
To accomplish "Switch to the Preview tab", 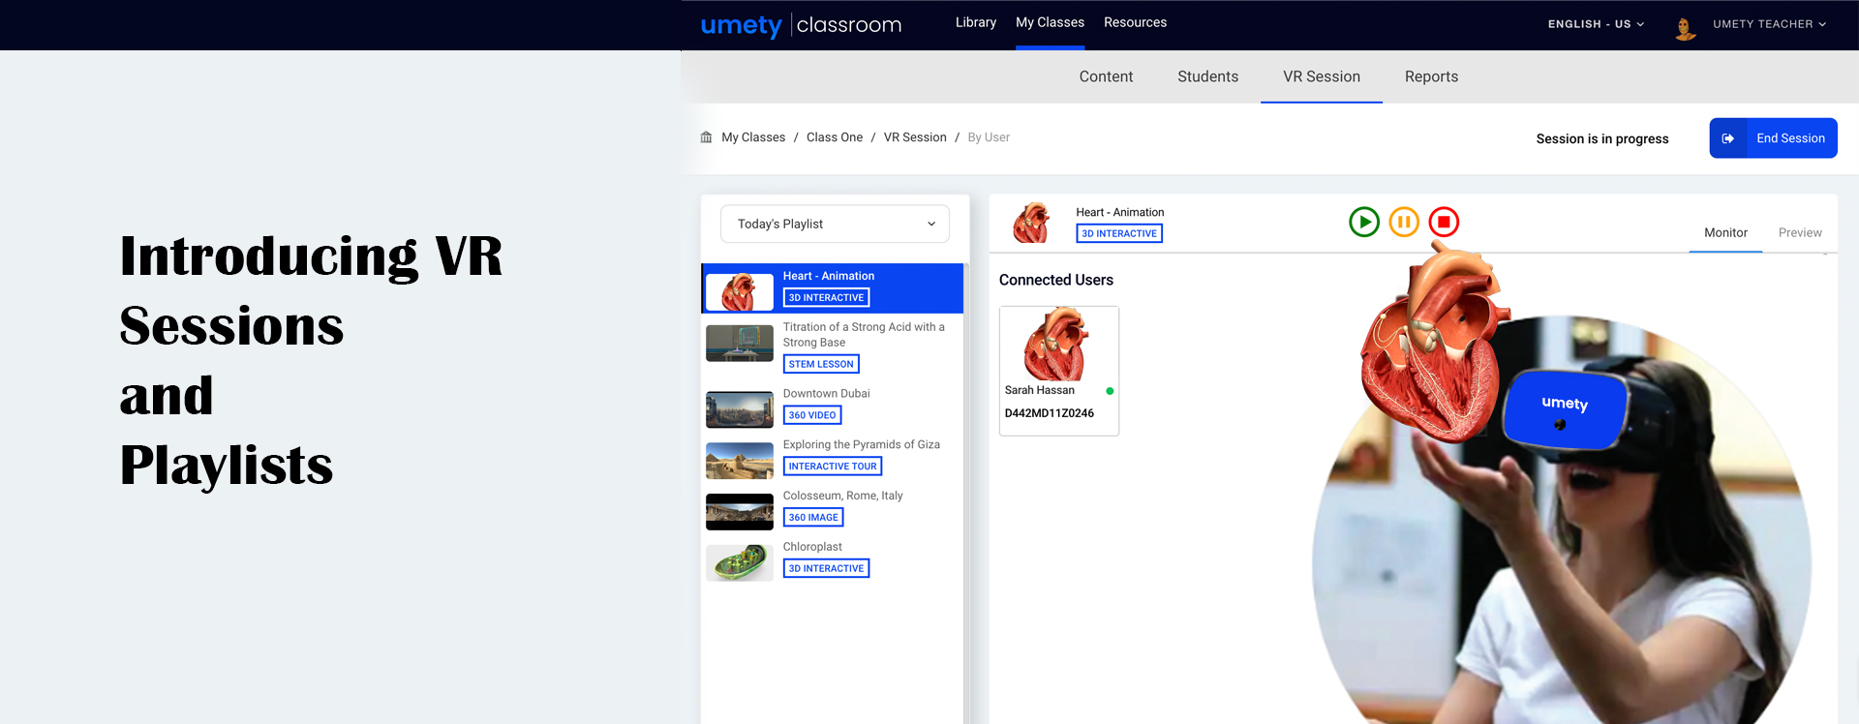I will pos(1799,232).
